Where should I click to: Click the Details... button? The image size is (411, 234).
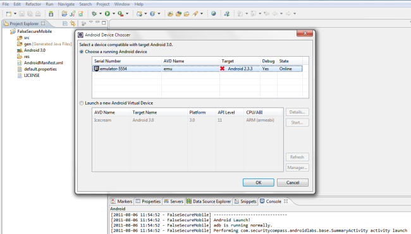[297, 112]
